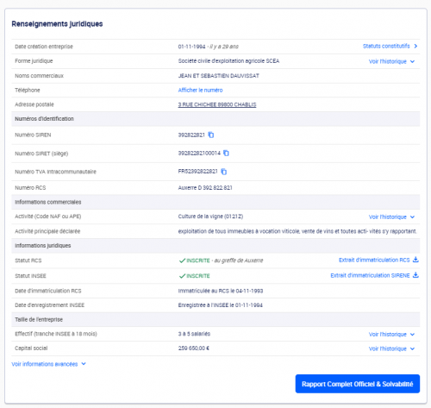The width and height of the screenshot is (431, 408).
Task: Open address 3 RUE CHICHEE 89800 CHABLIS
Action: pos(217,104)
